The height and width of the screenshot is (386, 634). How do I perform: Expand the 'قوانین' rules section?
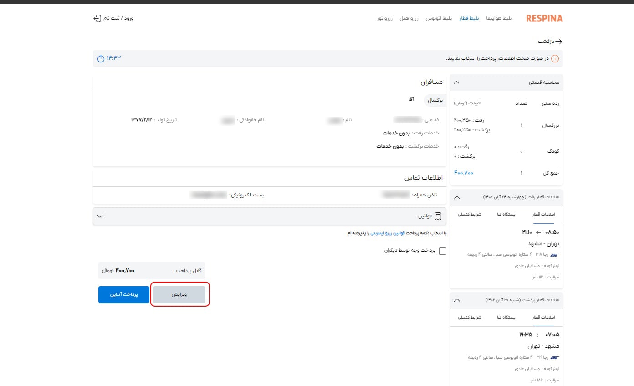pyautogui.click(x=100, y=216)
